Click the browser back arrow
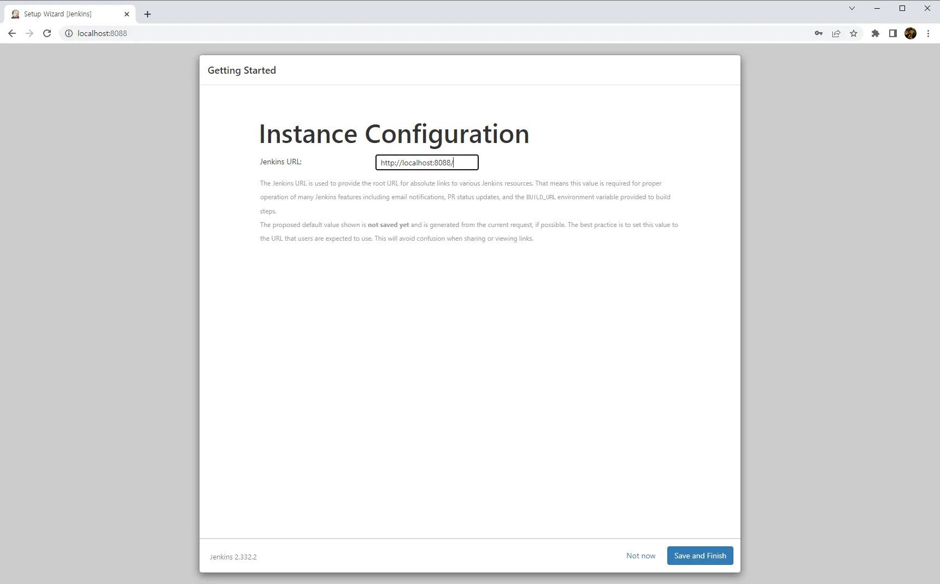The height and width of the screenshot is (584, 940). click(x=12, y=33)
